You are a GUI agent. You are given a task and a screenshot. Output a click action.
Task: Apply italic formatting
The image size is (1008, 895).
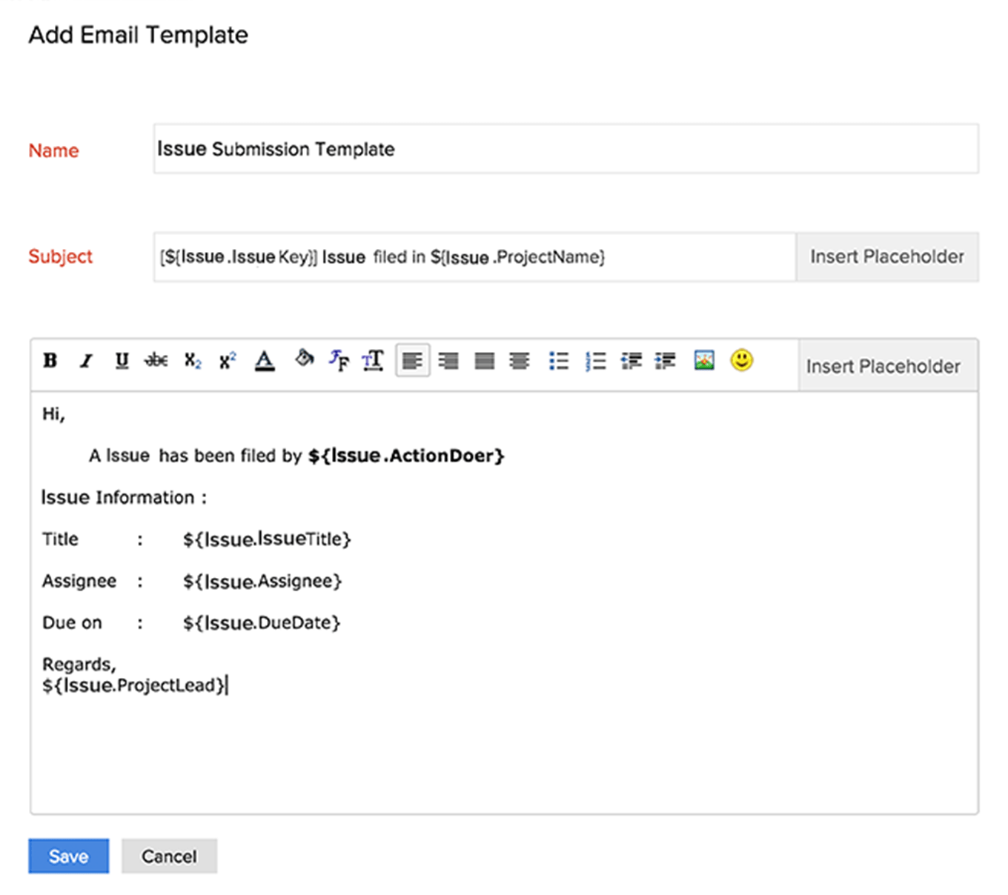tap(86, 361)
